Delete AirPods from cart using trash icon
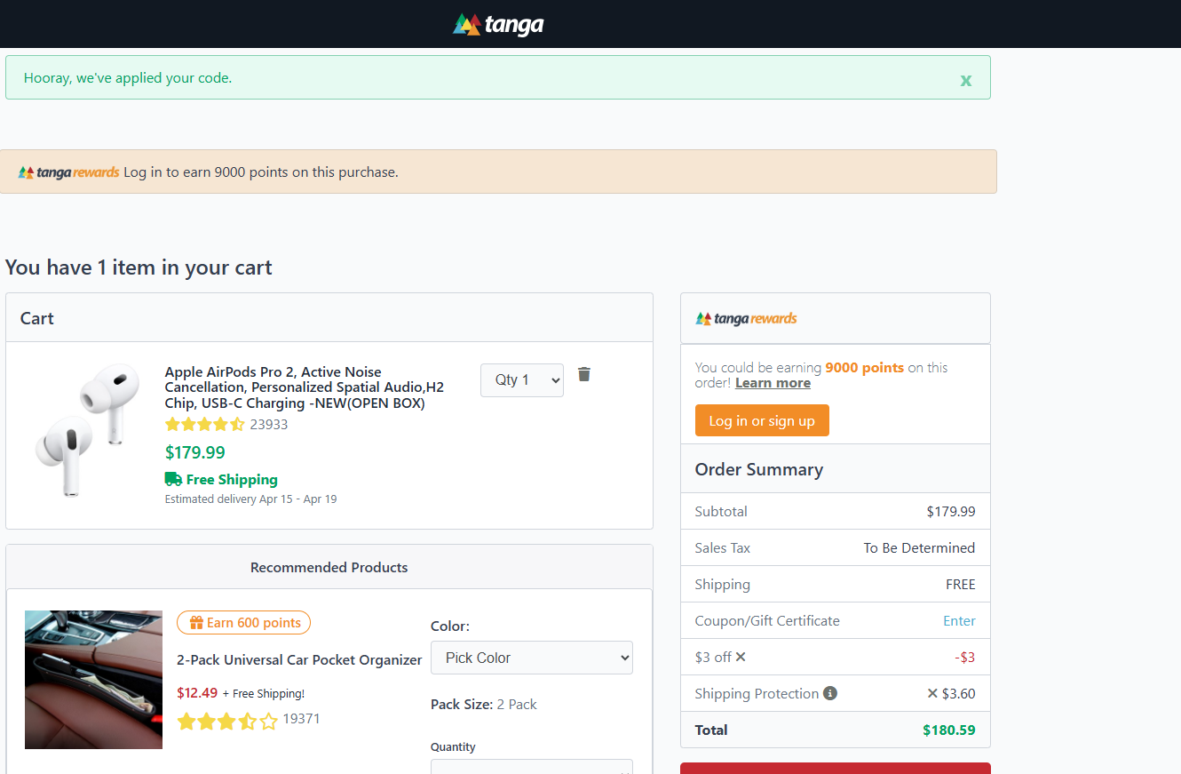Screen dimensions: 1181x774 tap(583, 374)
